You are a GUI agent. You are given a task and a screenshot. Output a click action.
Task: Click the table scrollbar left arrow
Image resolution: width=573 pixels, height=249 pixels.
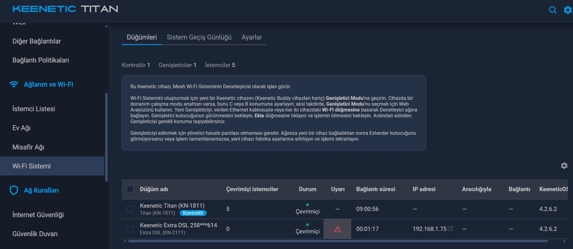(x=125, y=241)
